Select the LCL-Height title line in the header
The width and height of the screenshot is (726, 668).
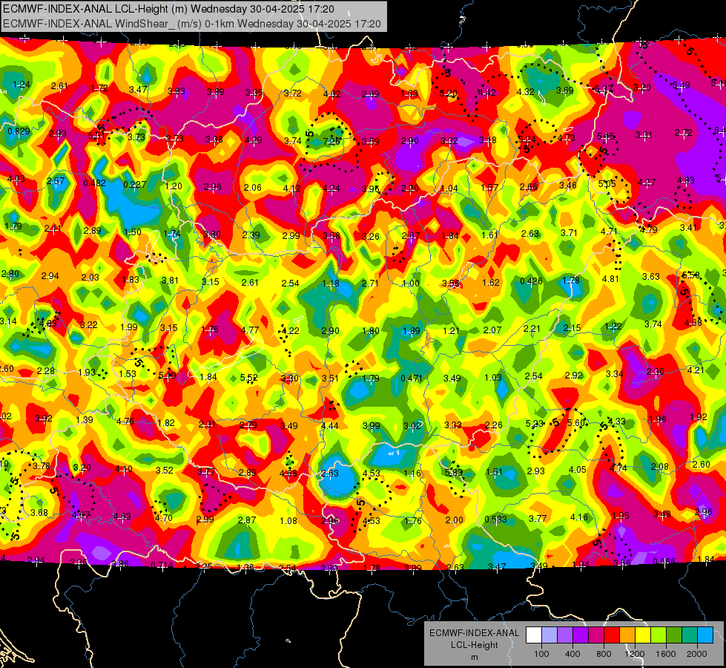point(168,9)
